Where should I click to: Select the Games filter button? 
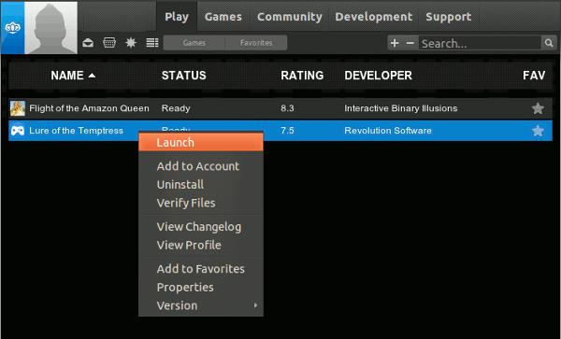click(x=194, y=43)
